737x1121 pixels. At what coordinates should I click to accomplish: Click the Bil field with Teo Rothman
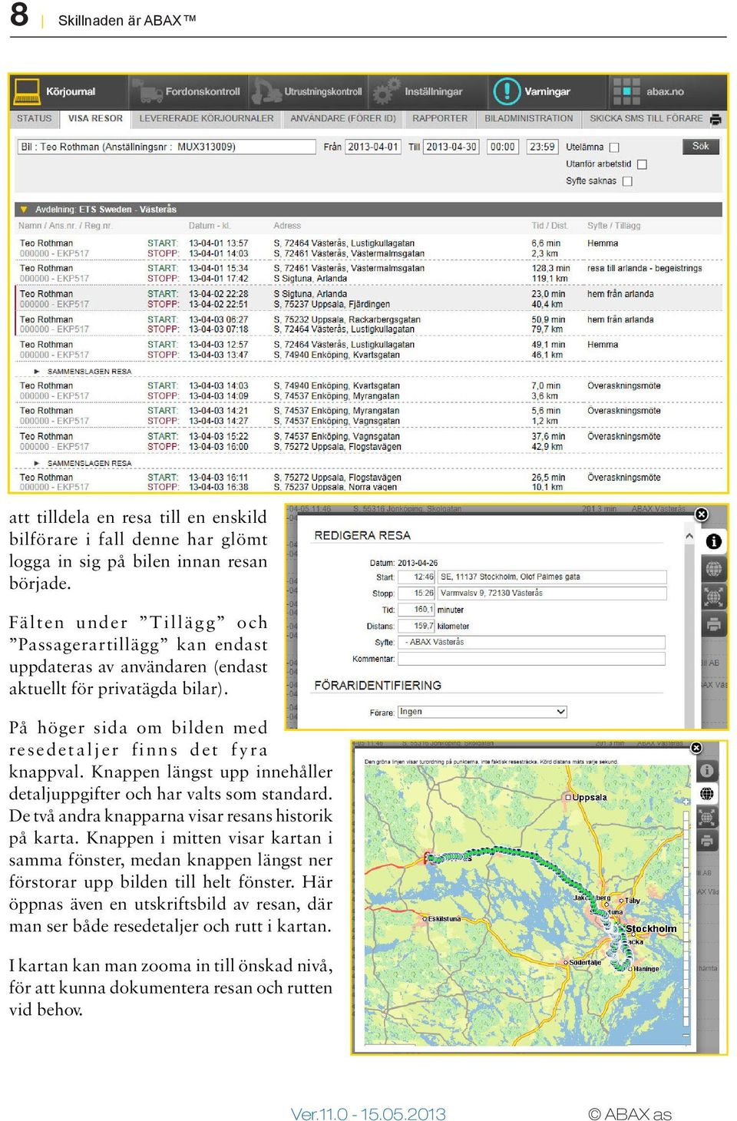pos(167,147)
